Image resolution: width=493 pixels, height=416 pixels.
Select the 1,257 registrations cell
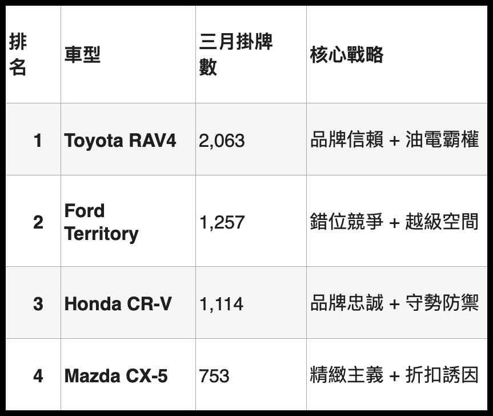(x=222, y=222)
